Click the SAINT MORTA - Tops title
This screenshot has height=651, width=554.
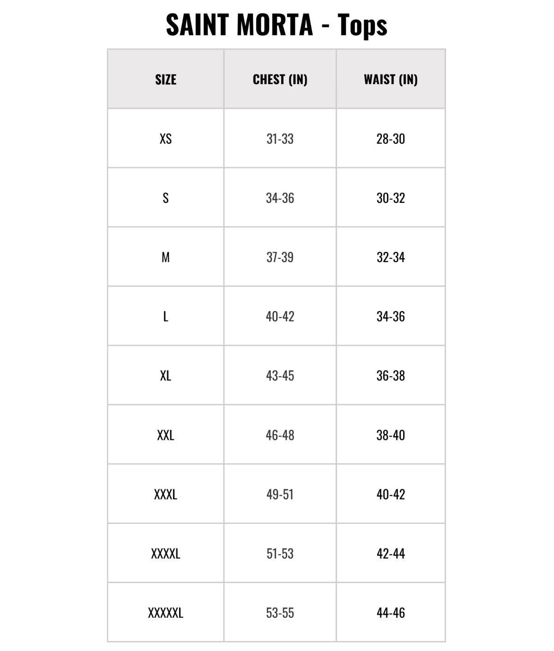point(277,24)
